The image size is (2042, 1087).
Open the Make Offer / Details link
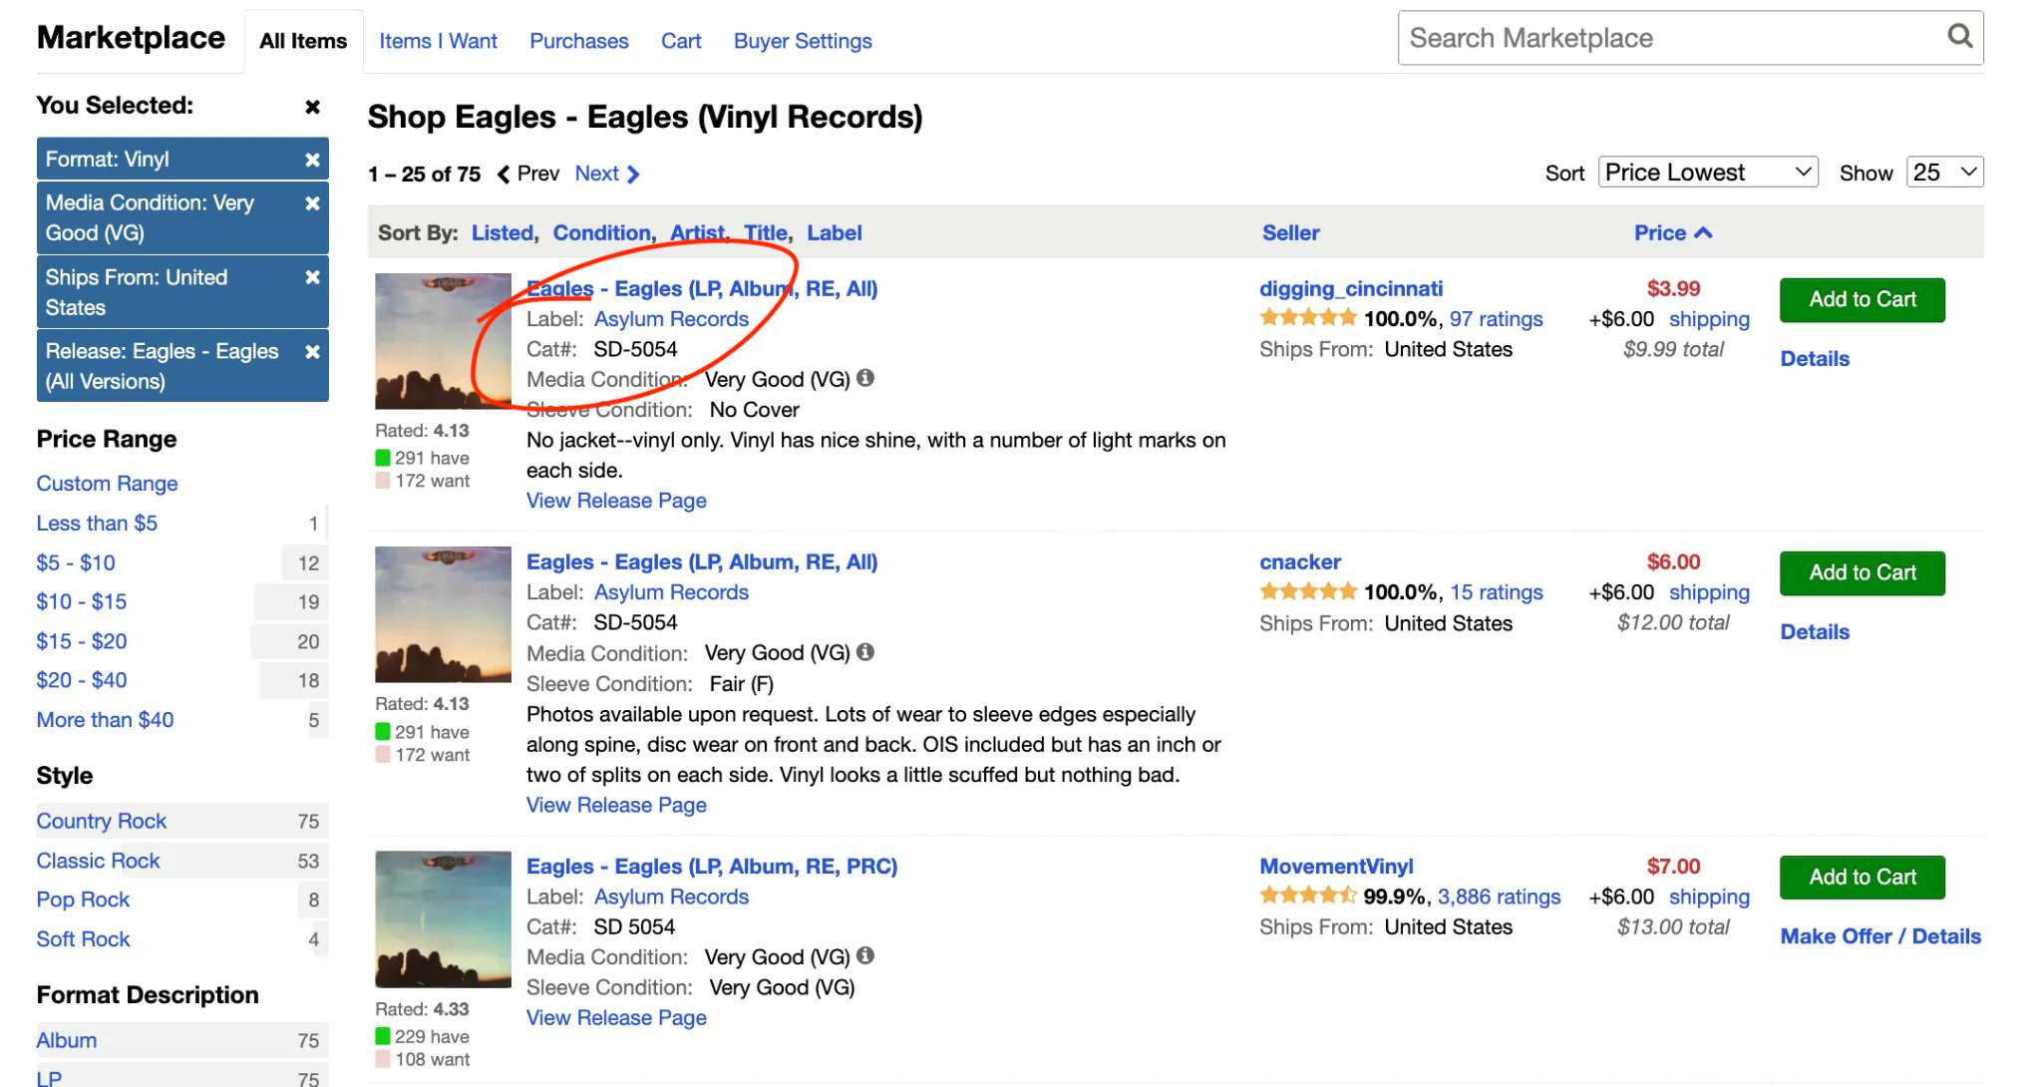pyautogui.click(x=1879, y=936)
